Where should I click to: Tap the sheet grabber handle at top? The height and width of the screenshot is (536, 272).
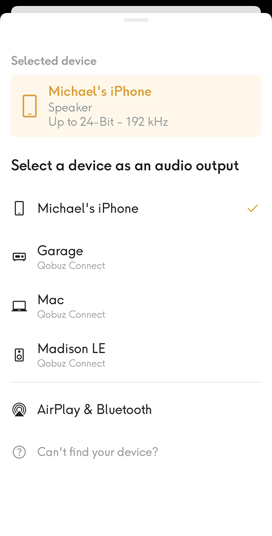click(136, 20)
